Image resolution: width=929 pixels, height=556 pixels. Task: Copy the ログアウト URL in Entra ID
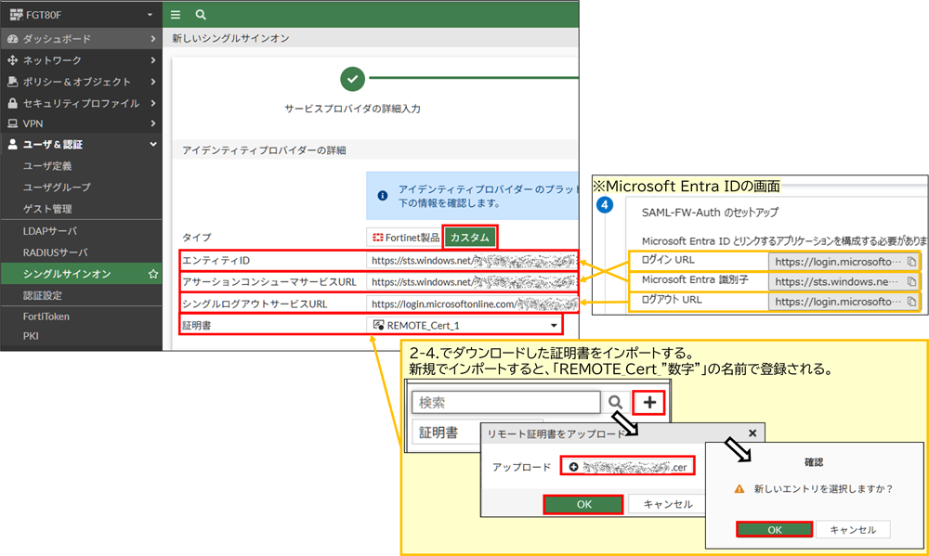911,302
